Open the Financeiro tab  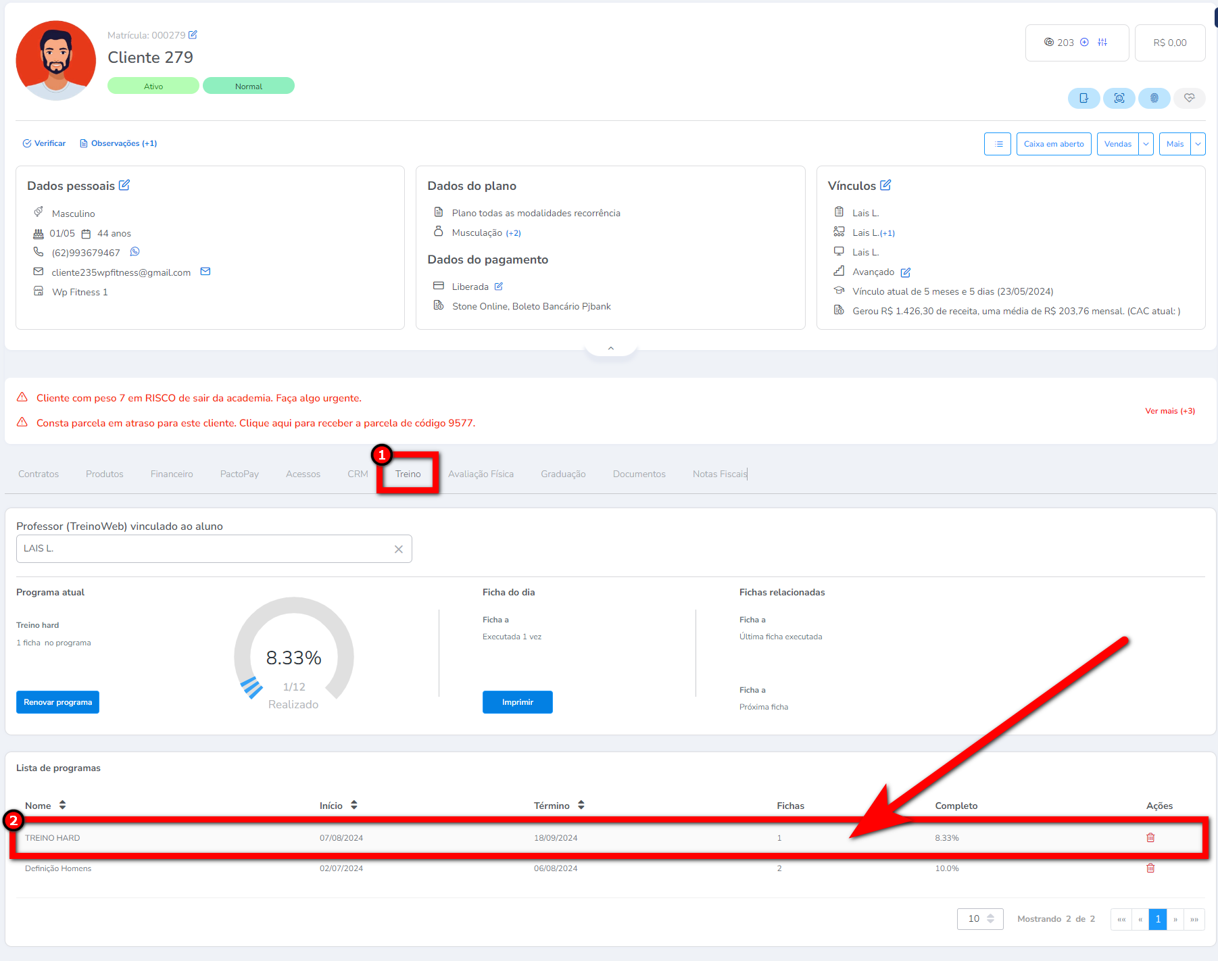tap(172, 474)
